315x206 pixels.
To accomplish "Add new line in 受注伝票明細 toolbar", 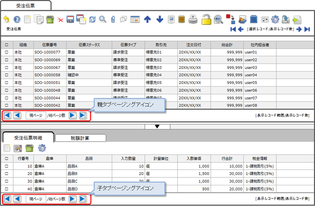I will (7, 148).
